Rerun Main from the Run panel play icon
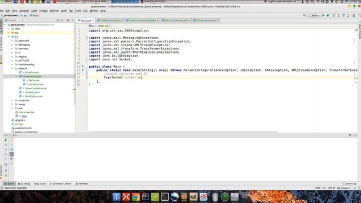Image resolution: width=361 pixels, height=203 pixels. tap(6, 140)
